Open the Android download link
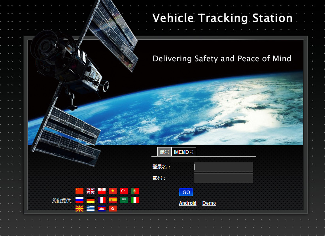Viewport: 325px width, 236px height. pyautogui.click(x=187, y=203)
